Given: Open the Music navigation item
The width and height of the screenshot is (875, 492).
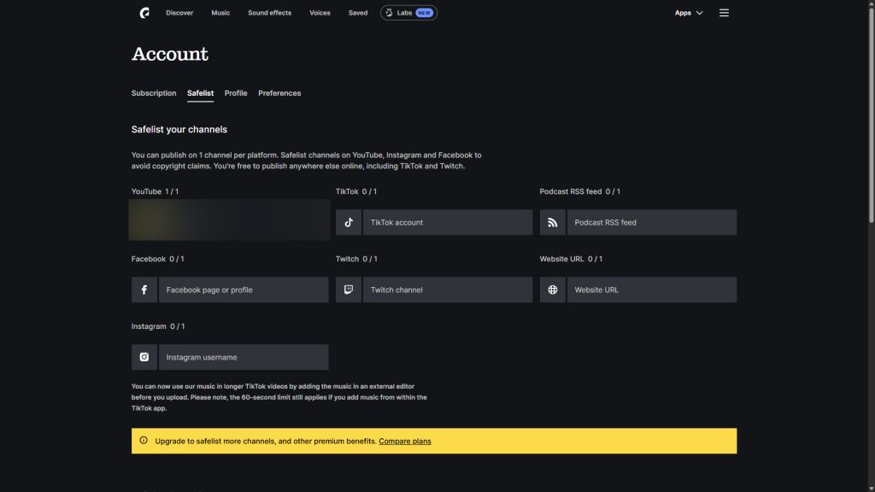Looking at the screenshot, I should click(x=220, y=13).
